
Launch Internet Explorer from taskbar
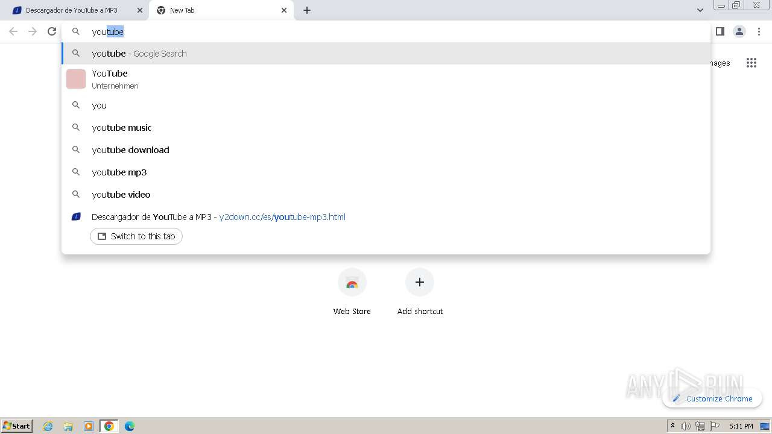tap(48, 426)
